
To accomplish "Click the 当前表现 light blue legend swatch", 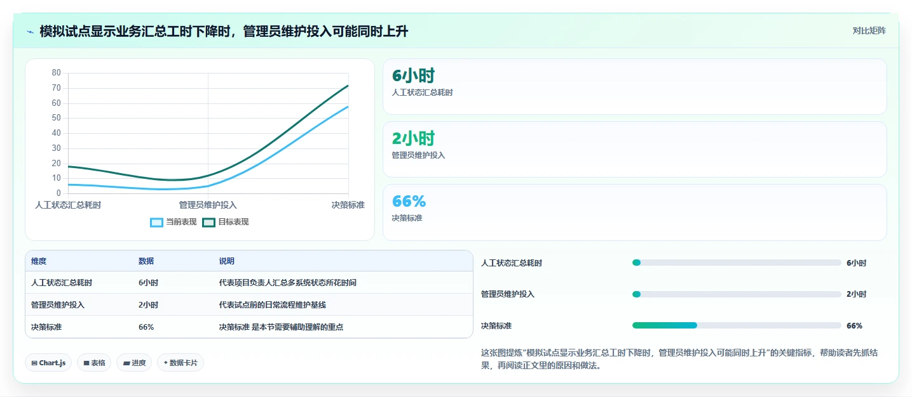I will pyautogui.click(x=157, y=222).
